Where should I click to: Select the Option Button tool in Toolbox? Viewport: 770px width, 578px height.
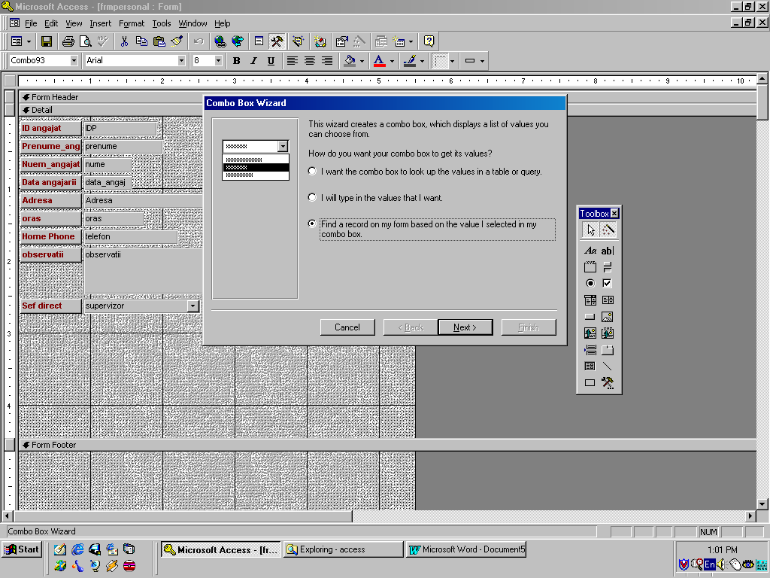590,284
